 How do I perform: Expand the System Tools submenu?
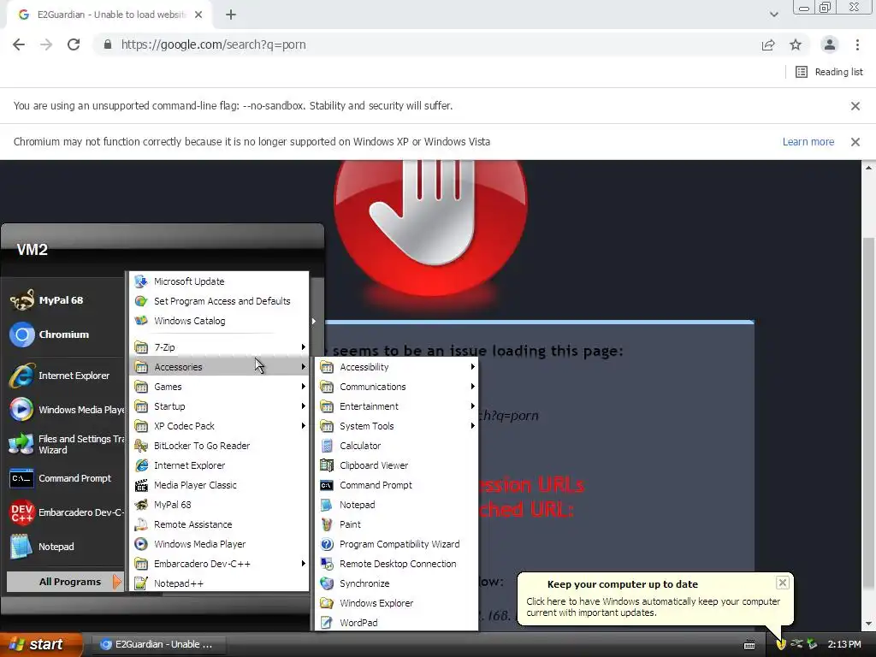[397, 426]
